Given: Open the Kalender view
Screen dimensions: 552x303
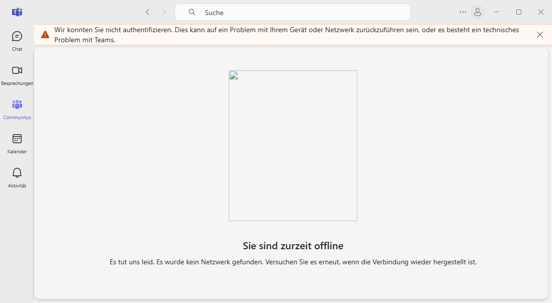Looking at the screenshot, I should (17, 144).
